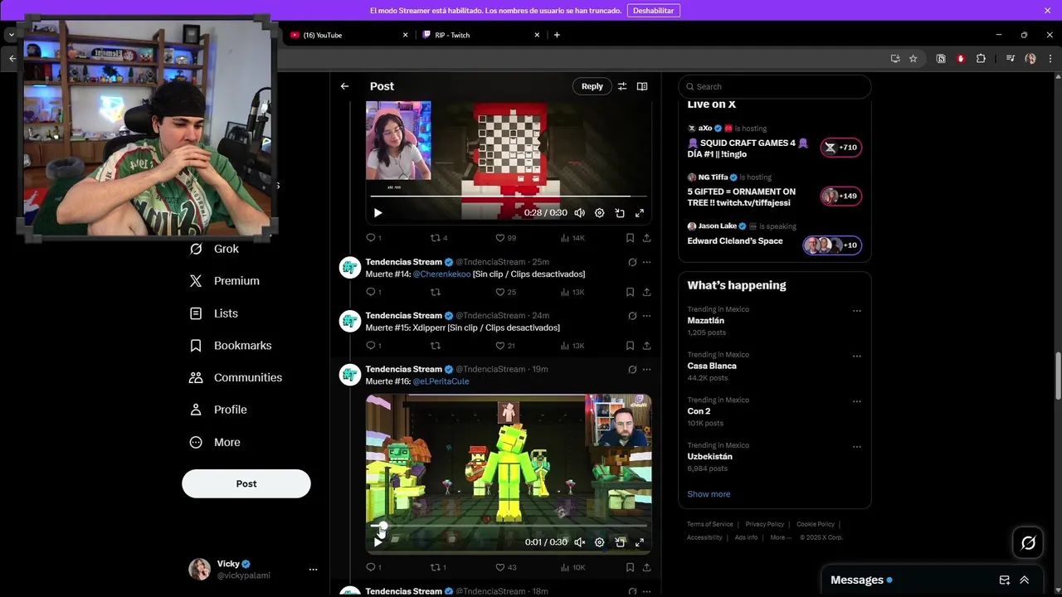Open more options on Muerte #15 post
This screenshot has width=1062, height=597.
[646, 316]
